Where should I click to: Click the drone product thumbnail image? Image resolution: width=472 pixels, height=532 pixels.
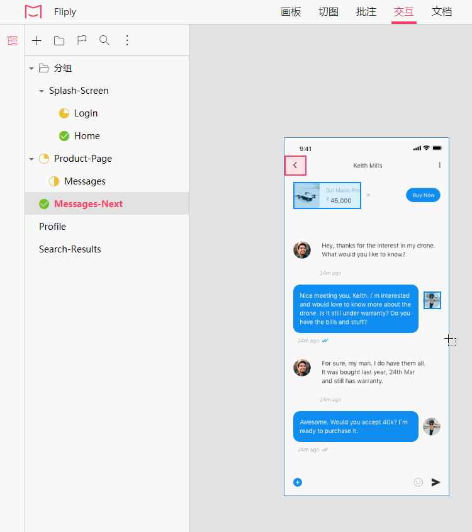307,195
